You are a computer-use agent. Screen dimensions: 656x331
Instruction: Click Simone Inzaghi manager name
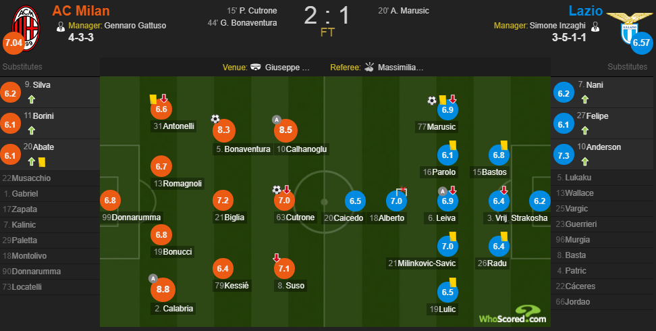557,26
